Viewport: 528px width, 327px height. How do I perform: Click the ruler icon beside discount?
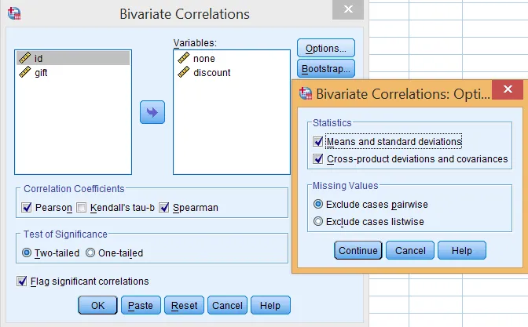point(184,72)
